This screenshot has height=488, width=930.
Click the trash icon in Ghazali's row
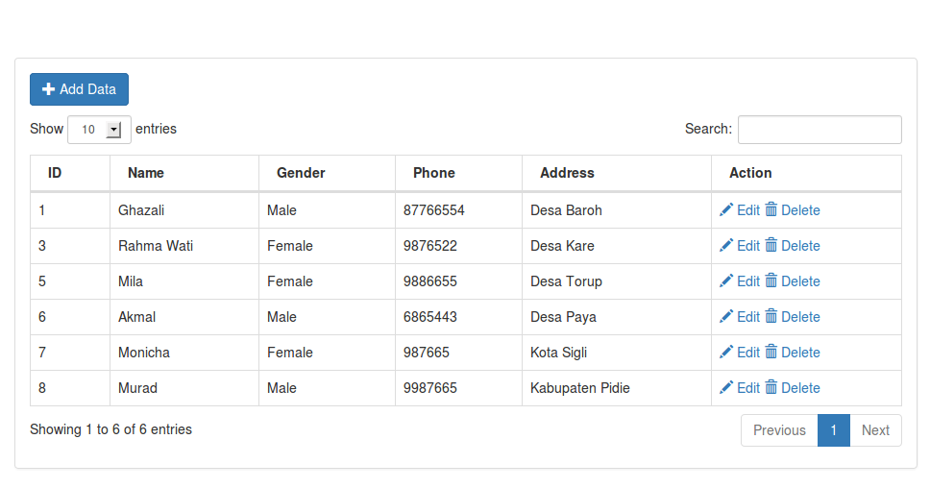[771, 209]
